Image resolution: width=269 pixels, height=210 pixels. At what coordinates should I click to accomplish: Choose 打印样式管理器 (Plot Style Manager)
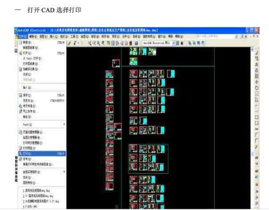(x=42, y=143)
